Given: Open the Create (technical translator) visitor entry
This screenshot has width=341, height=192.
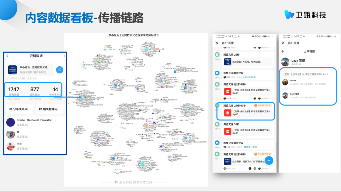Looking at the screenshot, I should tap(34, 122).
